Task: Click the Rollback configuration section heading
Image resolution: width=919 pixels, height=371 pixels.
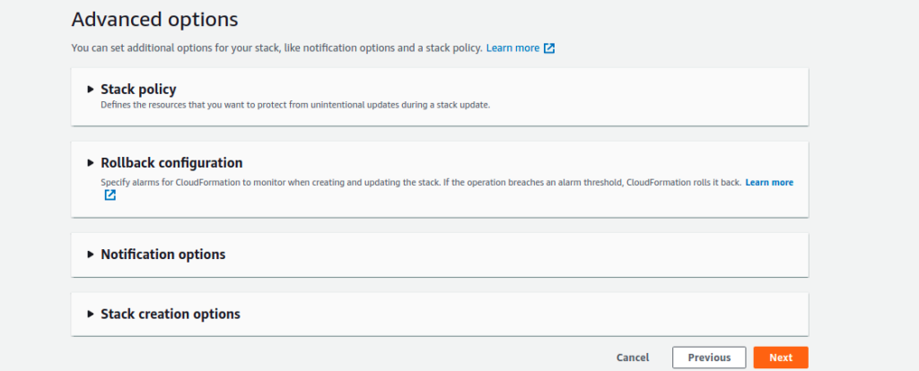Action: (x=171, y=163)
